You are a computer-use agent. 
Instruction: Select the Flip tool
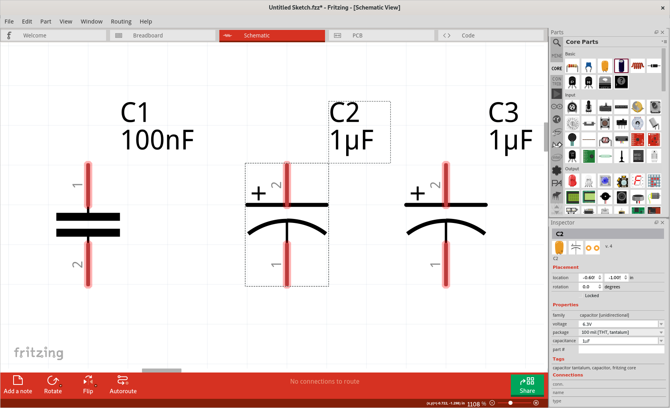point(88,384)
